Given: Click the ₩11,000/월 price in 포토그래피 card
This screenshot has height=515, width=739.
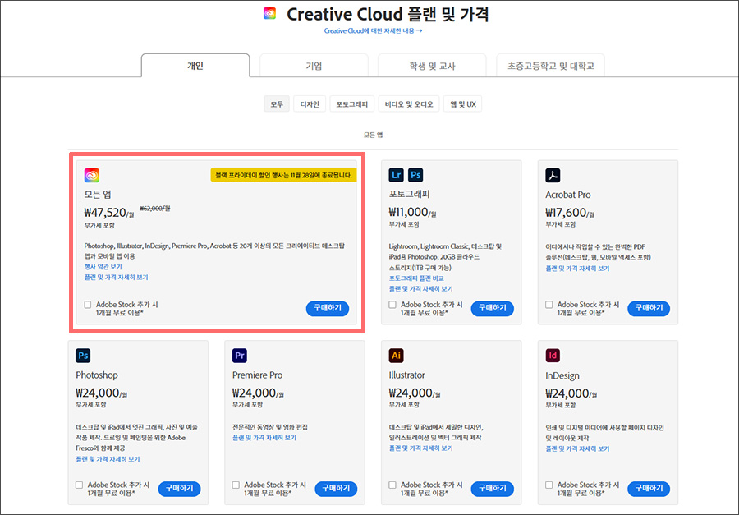Looking at the screenshot, I should tap(412, 213).
